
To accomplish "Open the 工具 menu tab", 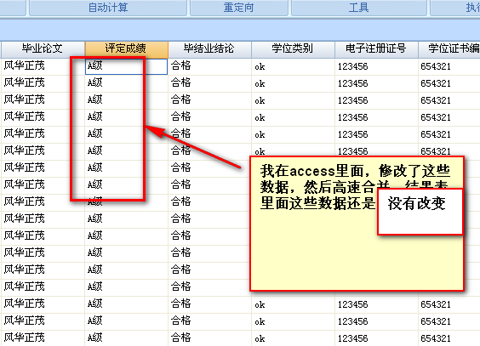I will (359, 8).
